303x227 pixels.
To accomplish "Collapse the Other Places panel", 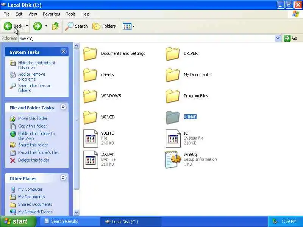I will 63,177.
